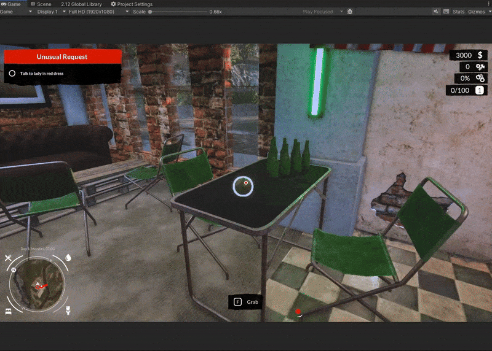Click the bug icon in Game toolbar

click(350, 12)
